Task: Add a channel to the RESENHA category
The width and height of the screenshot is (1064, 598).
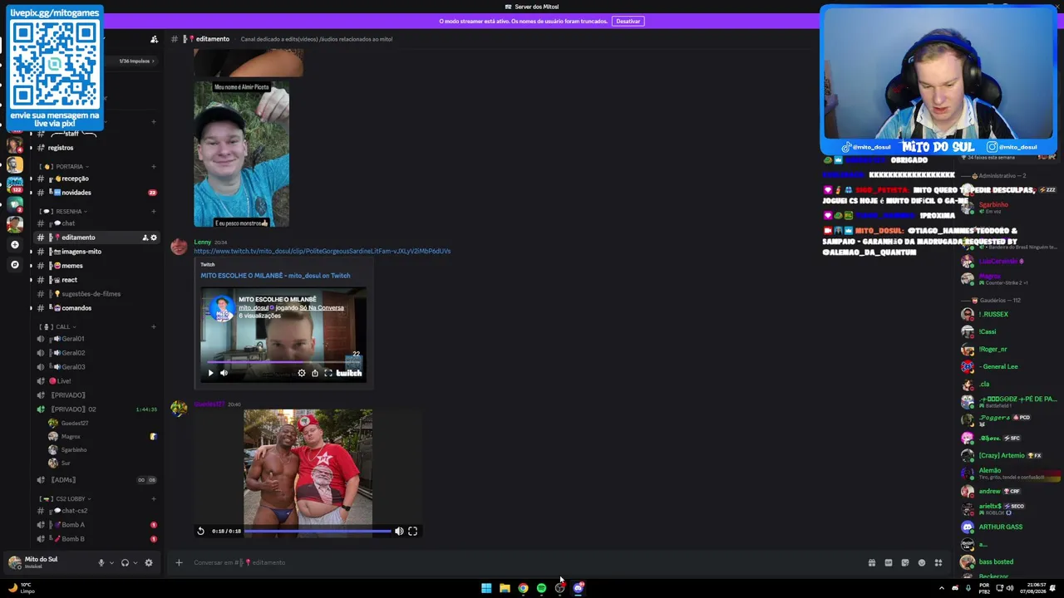Action: pyautogui.click(x=153, y=212)
